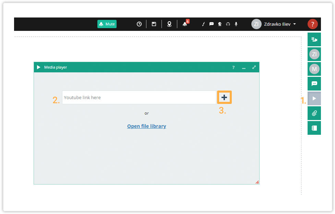Toggle the headphones audio icon
The height and width of the screenshot is (214, 335).
228,24
